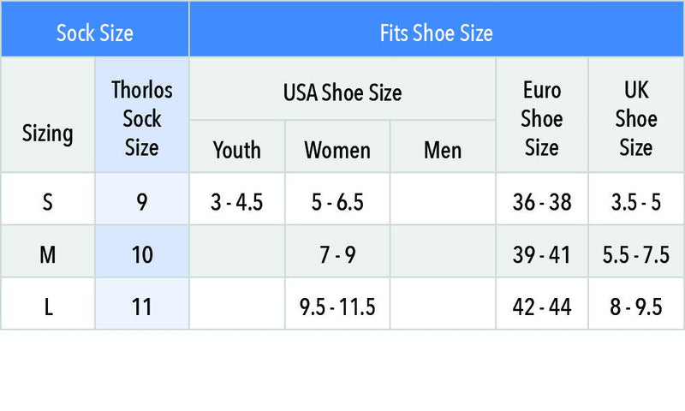Screen dimensions: 685x411
Task: Click the L sizing row label
Action: click(x=48, y=304)
